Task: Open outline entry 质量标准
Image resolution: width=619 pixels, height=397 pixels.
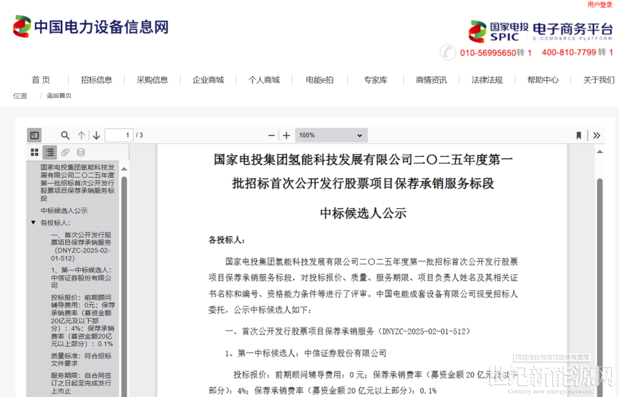Action: click(x=81, y=360)
